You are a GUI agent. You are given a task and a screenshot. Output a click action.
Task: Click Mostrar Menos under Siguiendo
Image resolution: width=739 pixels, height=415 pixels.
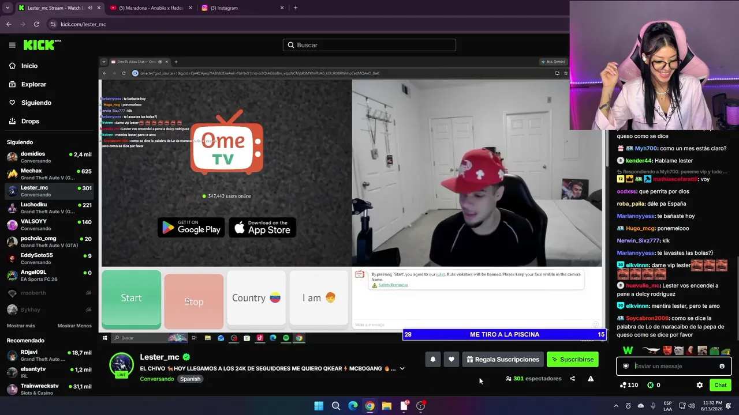pyautogui.click(x=74, y=326)
